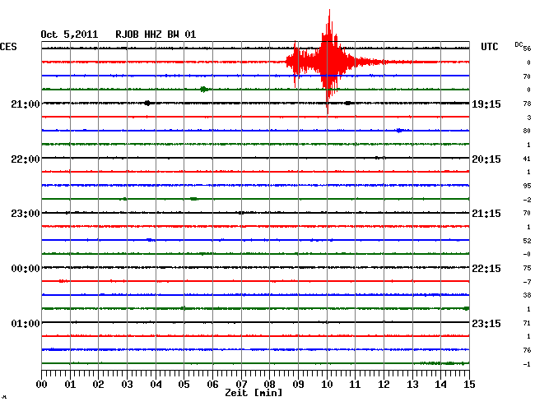
Task: Click the DC value "76"
Action: 527,350
